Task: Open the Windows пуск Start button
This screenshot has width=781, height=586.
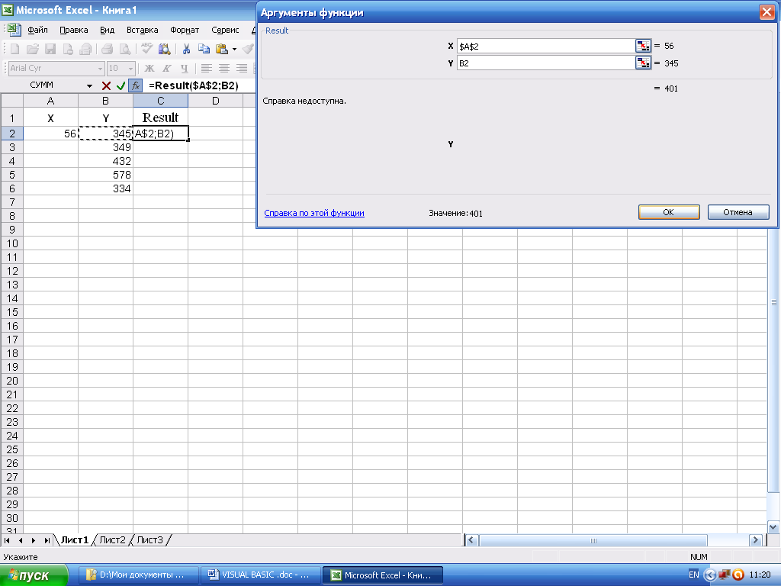Action: point(34,575)
